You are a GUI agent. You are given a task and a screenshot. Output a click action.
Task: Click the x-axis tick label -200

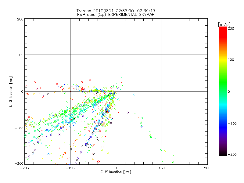click(x=24, y=168)
